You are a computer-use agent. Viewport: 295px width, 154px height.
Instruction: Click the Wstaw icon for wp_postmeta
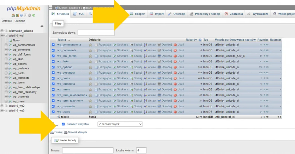(145, 73)
